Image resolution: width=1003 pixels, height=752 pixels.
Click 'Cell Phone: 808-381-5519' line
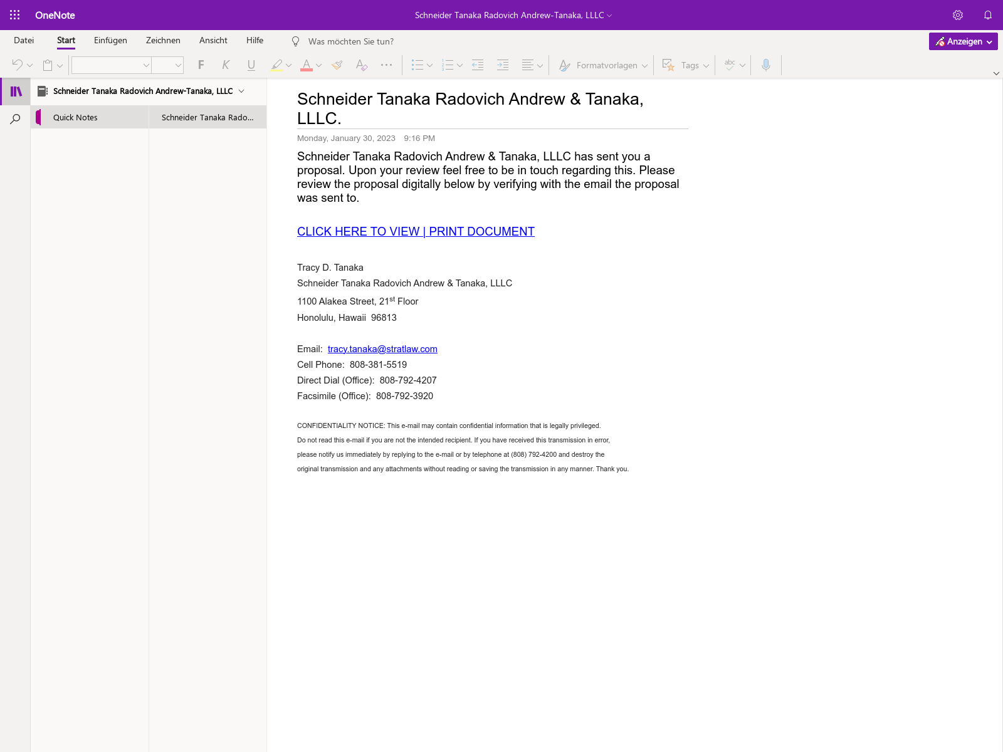pyautogui.click(x=352, y=365)
